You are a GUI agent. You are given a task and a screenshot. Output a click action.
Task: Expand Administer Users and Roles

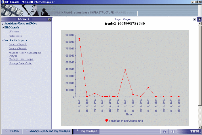3,24
